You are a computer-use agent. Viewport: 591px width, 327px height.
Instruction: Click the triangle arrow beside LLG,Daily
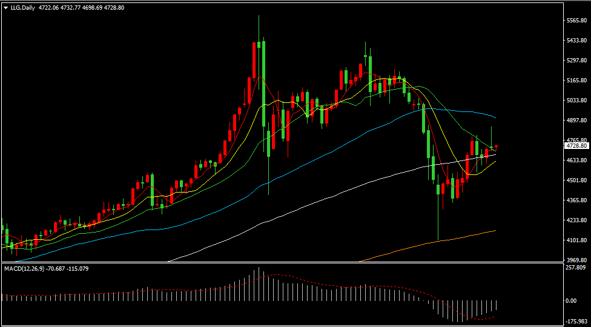tap(5, 8)
